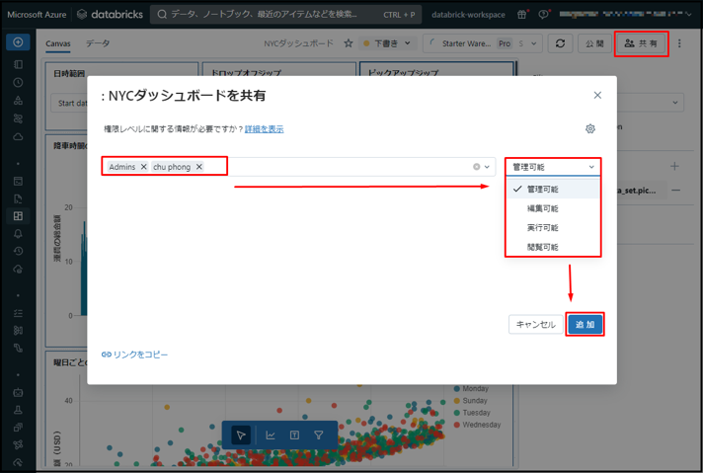
Task: Click the favorite star icon next to the dashboard title
Action: 349,44
